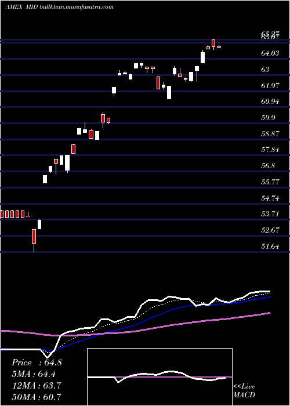Click the 'AMEX MID' chart title text
The image size is (290, 406).
[22, 7]
